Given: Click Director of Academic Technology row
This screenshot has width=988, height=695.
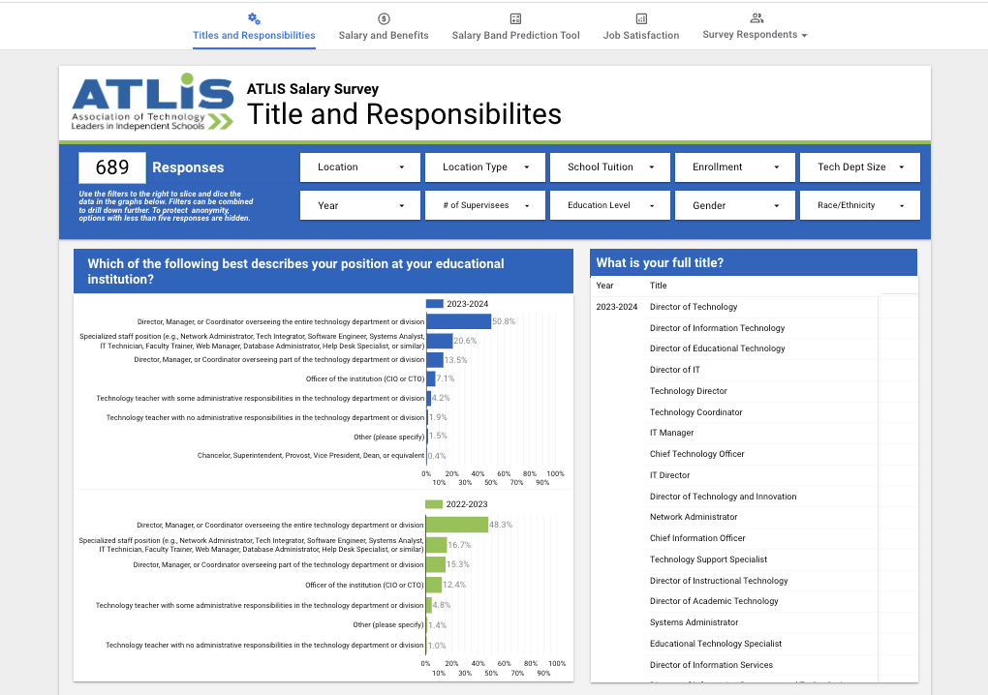Looking at the screenshot, I should coord(714,601).
